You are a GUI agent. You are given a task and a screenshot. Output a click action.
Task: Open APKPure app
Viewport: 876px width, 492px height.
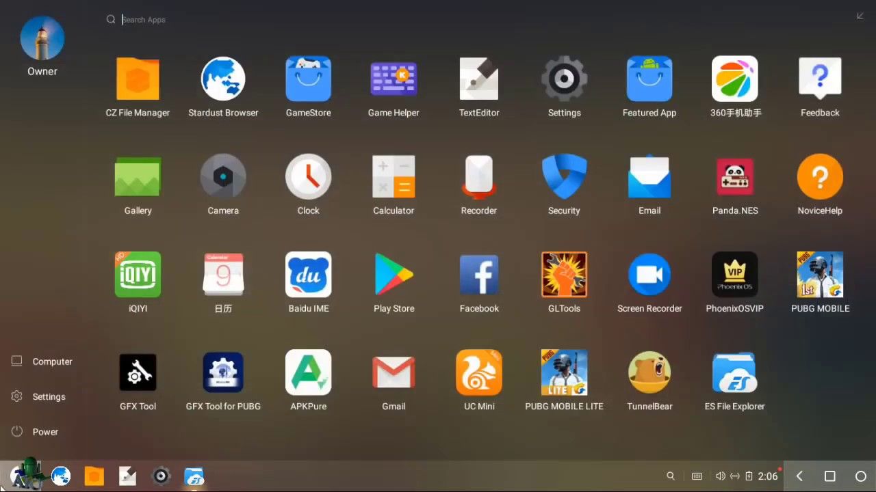[x=309, y=372]
